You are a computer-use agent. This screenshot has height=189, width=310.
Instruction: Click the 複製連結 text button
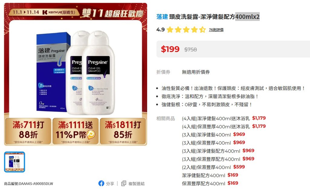tap(137, 184)
